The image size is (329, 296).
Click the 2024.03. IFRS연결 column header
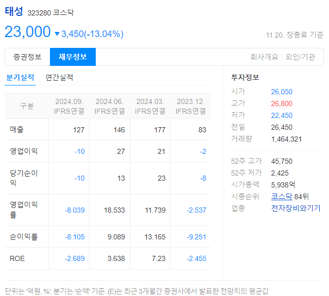point(150,106)
